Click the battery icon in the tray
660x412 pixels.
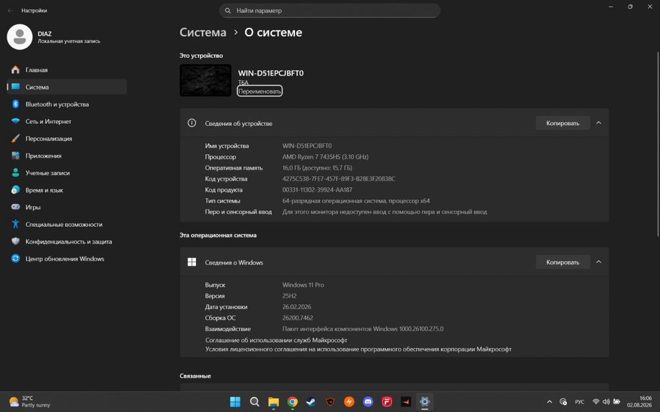click(x=616, y=402)
